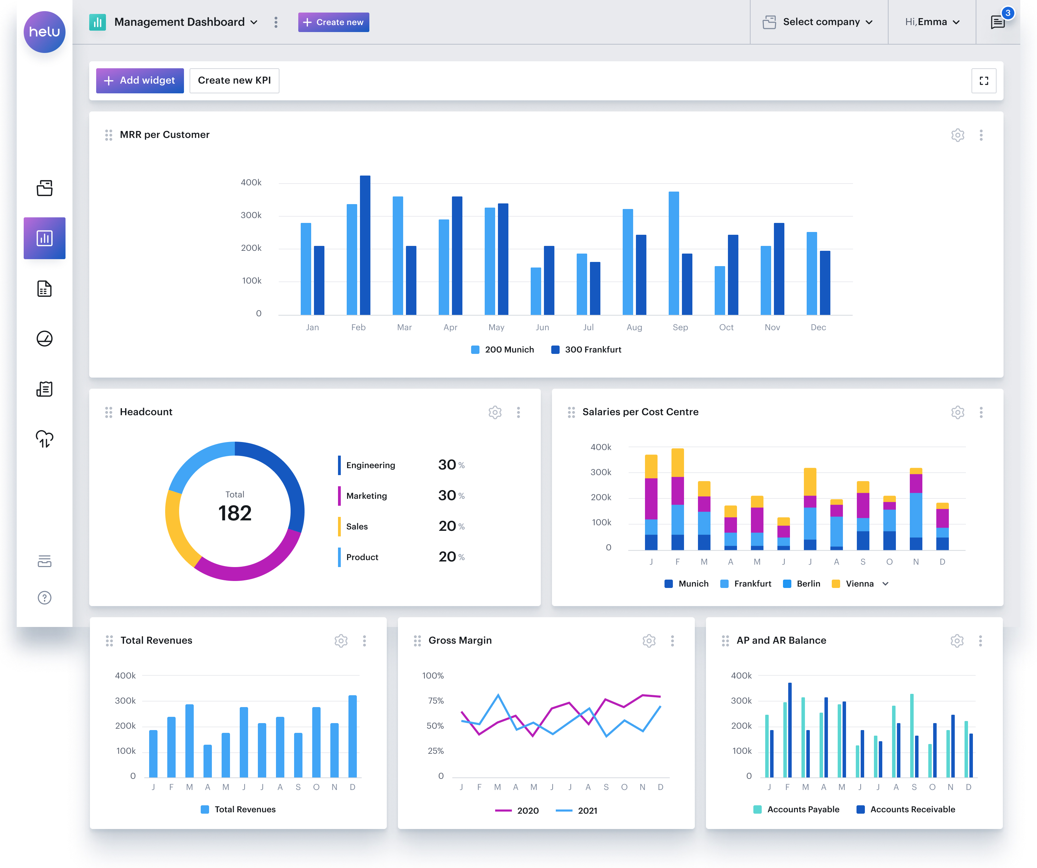Viewport: 1037px width, 868px height.
Task: Click the helu logo
Action: 45,31
